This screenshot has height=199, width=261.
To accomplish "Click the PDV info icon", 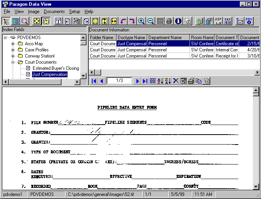I will [x=249, y=21].
